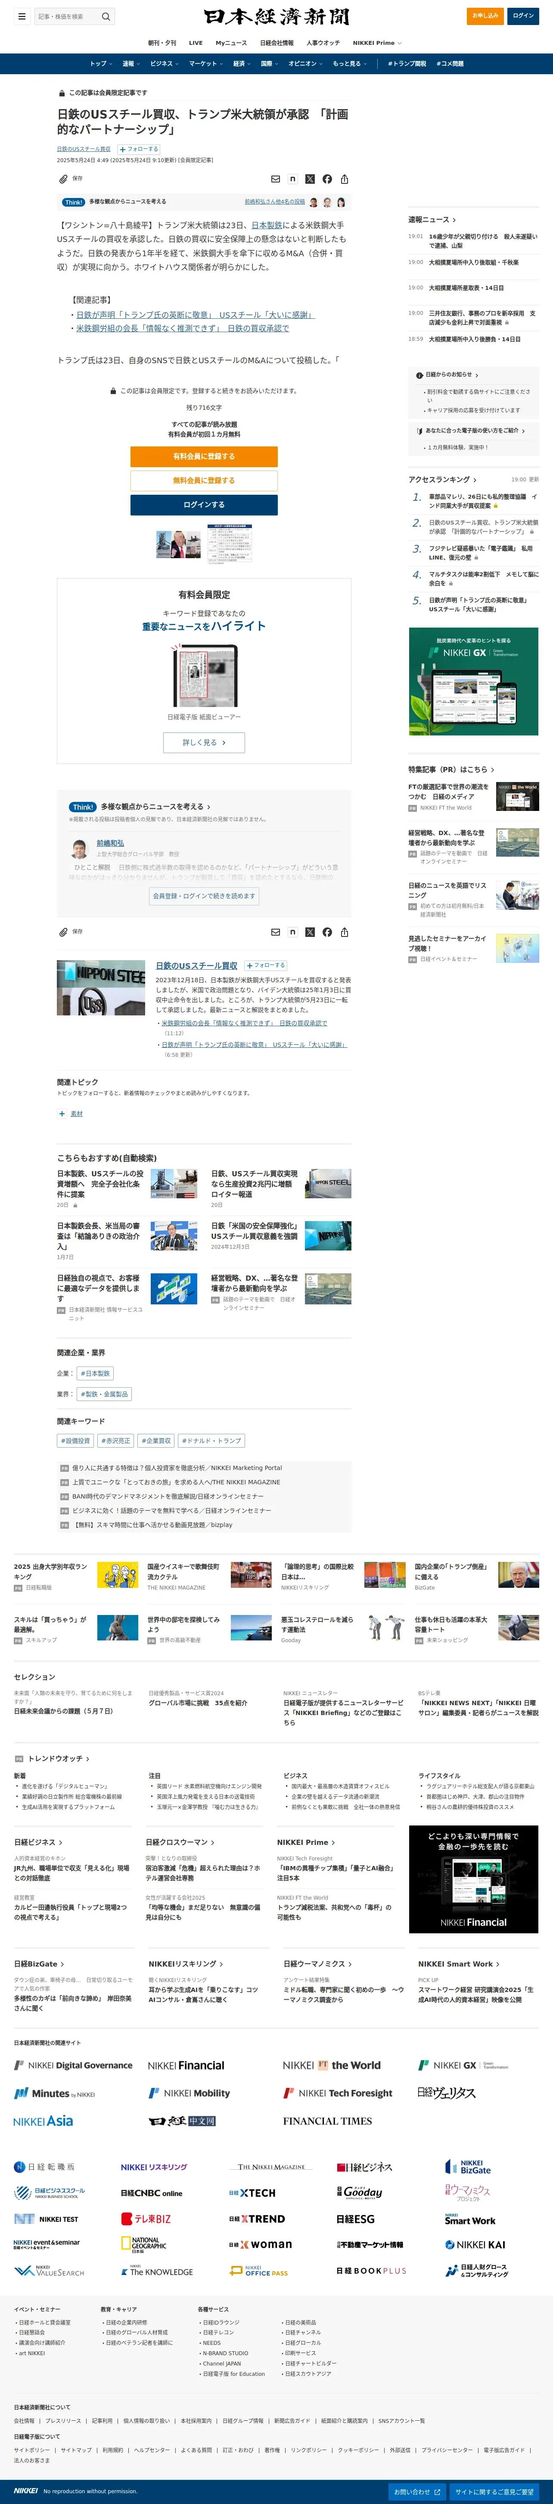Click the Nikkei newspaper masthead logo
The image size is (553, 2504).
click(276, 16)
